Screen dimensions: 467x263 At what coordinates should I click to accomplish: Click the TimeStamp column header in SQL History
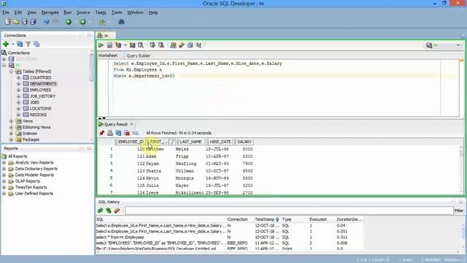[x=266, y=219]
